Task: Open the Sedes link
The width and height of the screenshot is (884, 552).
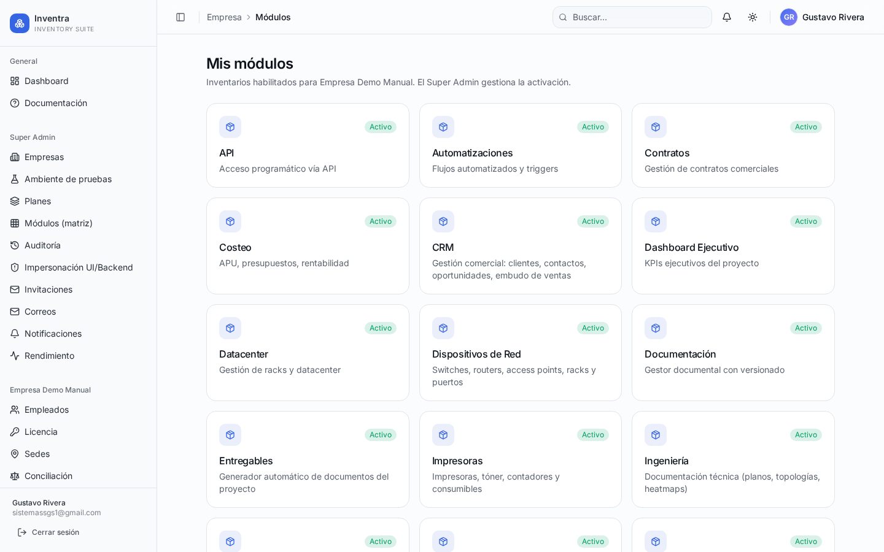Action: coord(79,454)
